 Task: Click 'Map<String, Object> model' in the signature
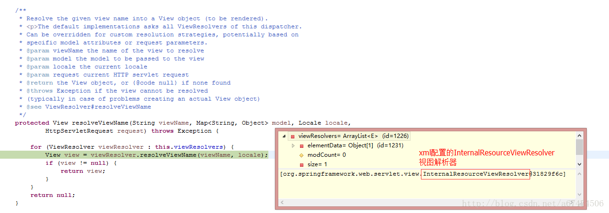244,123
